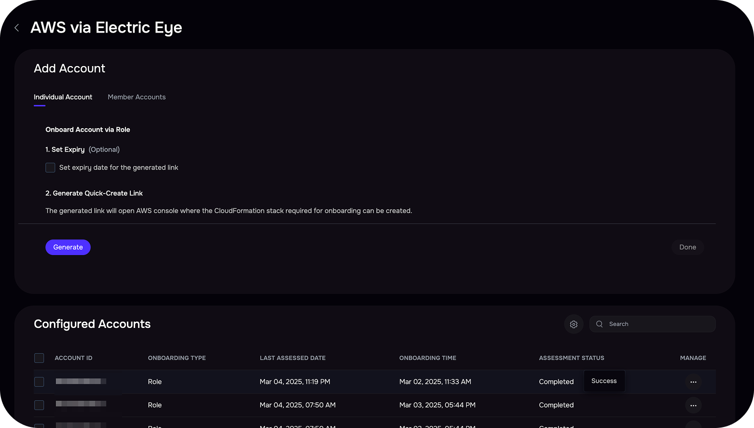Screen dimensions: 754x428
Task: Click 'Mar 04, 2025, 11:19 PM' cell
Action: tap(295, 382)
